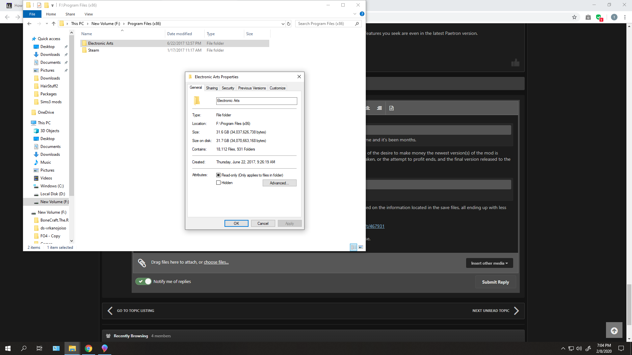Customize Quick Access Toolbar dropdown arrow
This screenshot has width=632, height=355.
(x=52, y=5)
